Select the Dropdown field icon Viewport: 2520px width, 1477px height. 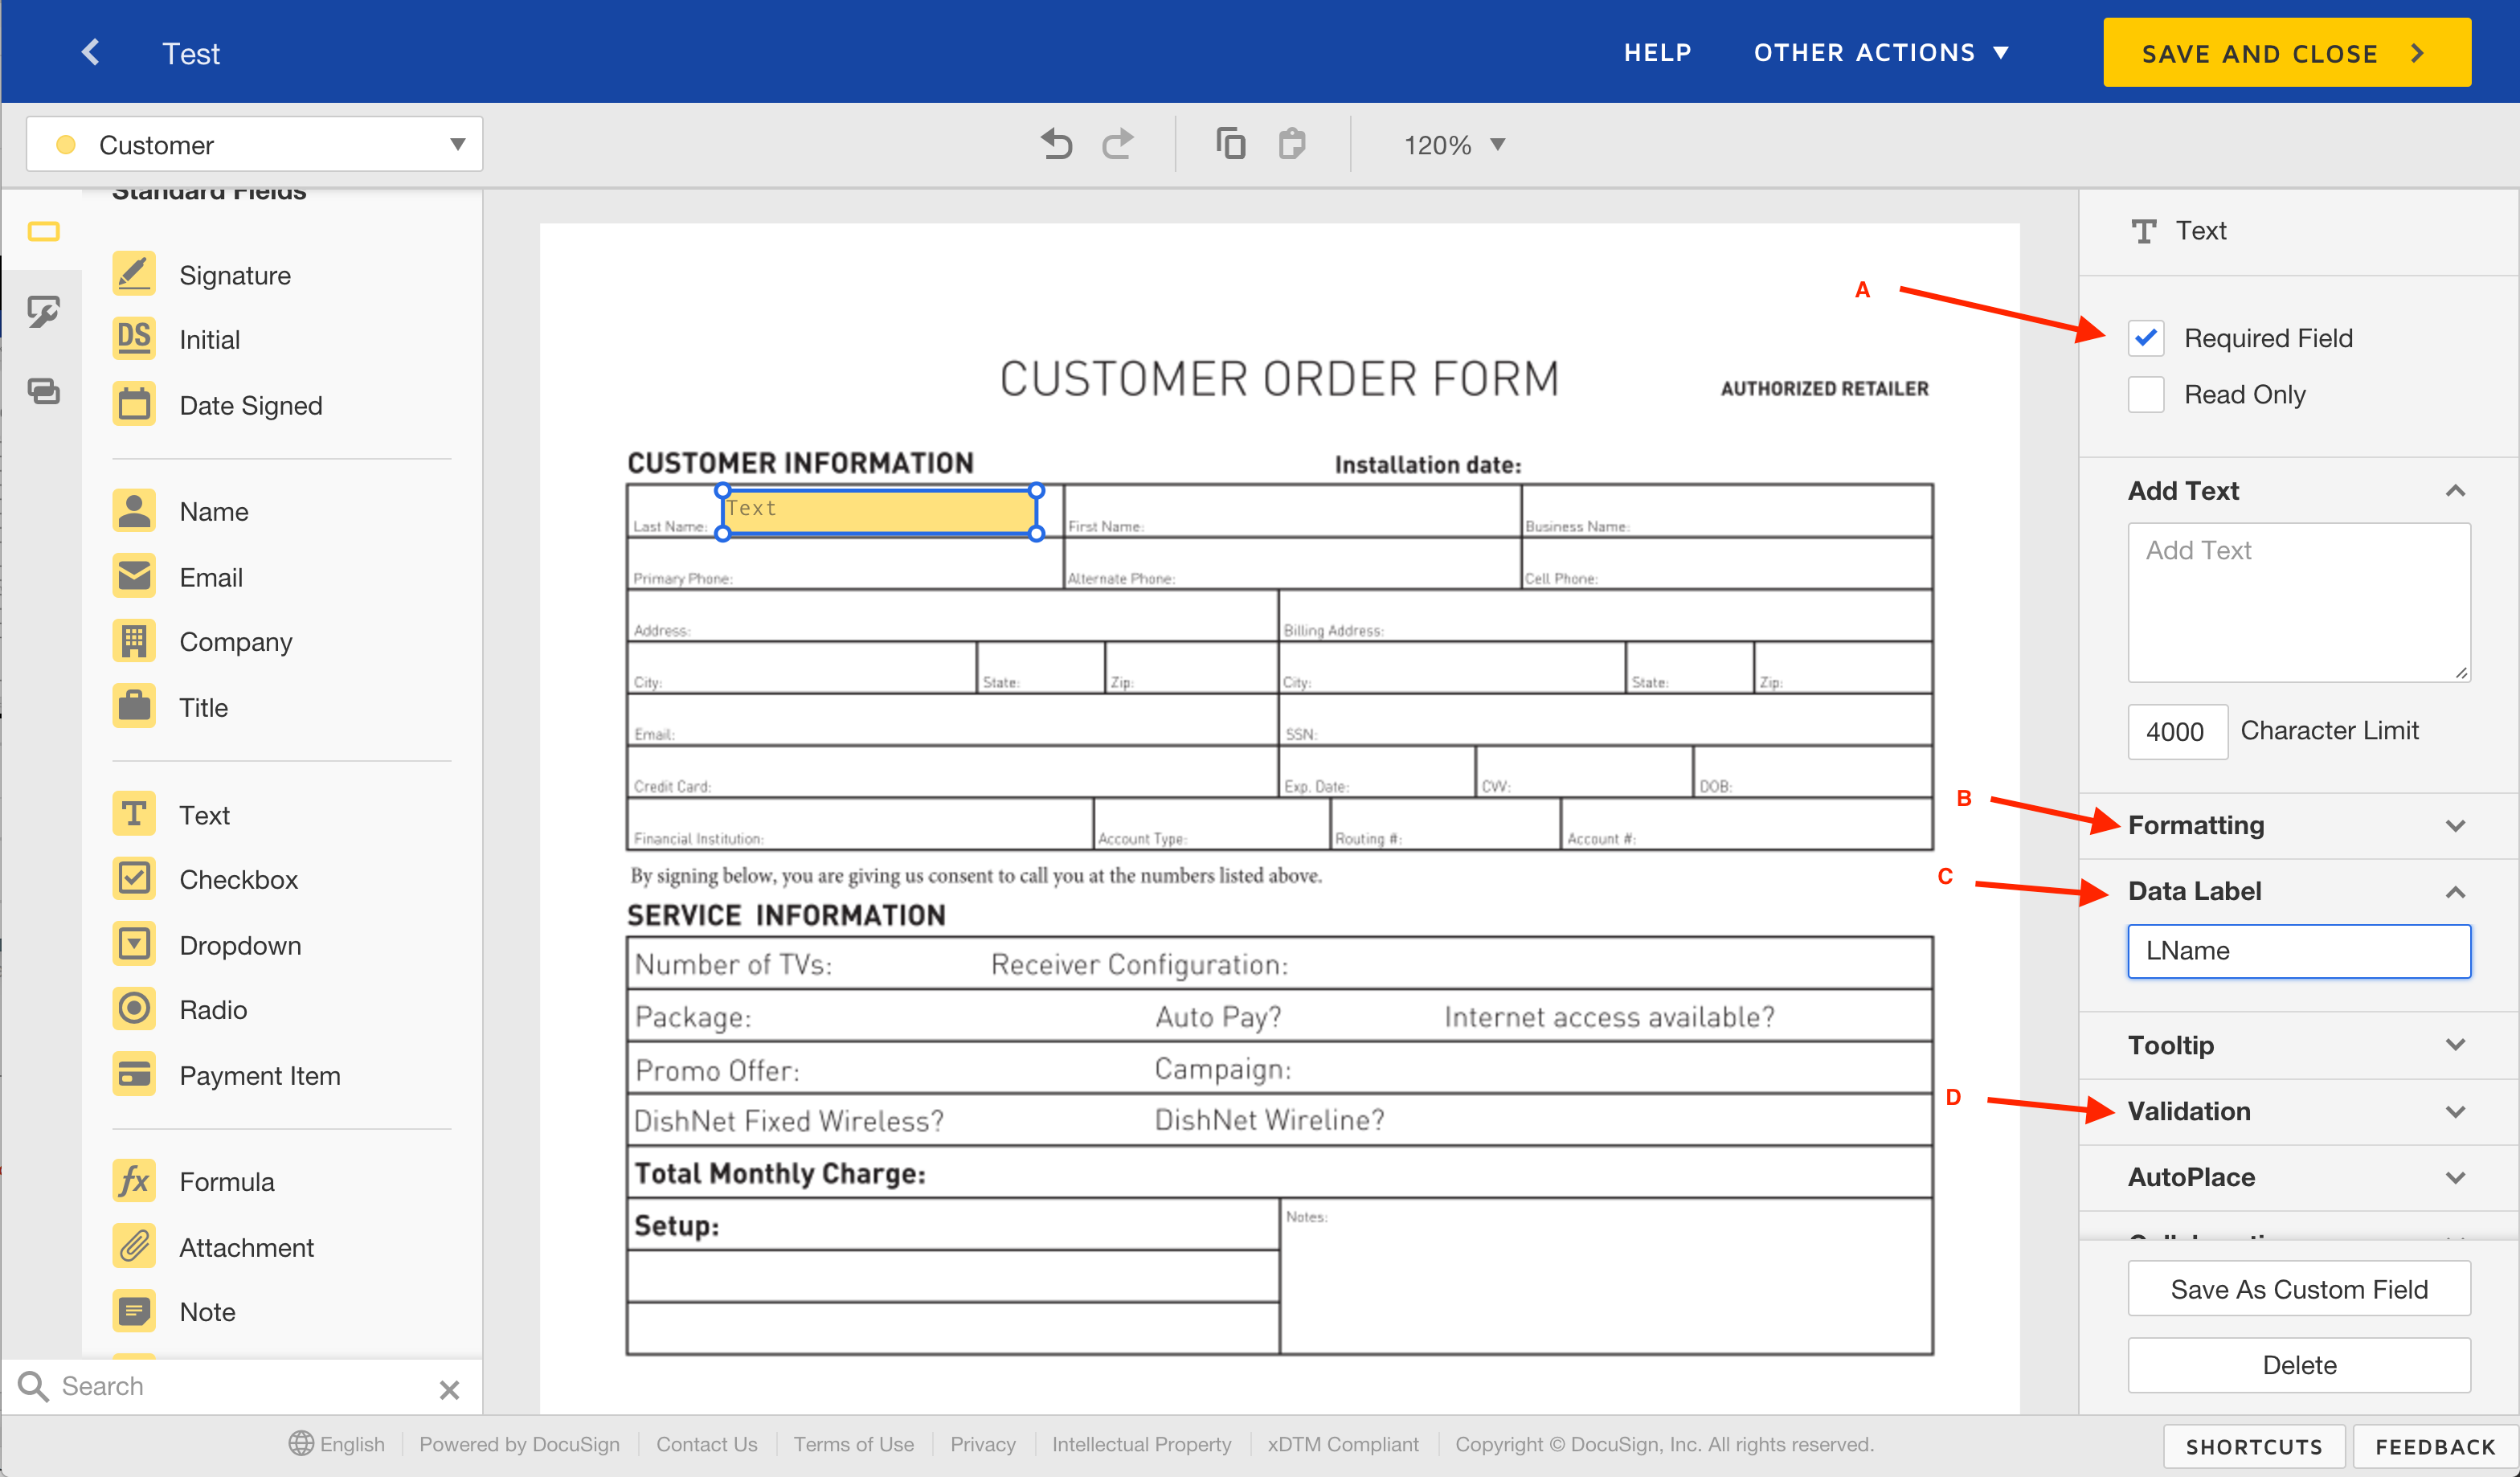coord(134,945)
